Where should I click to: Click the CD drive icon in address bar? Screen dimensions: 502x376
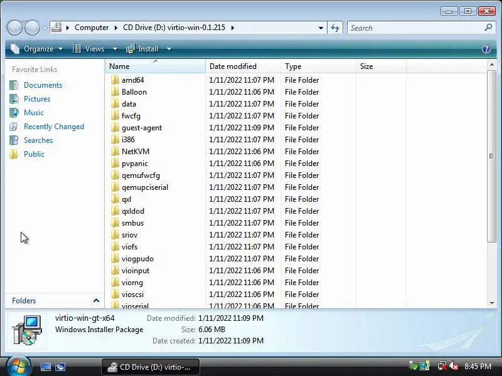point(56,28)
